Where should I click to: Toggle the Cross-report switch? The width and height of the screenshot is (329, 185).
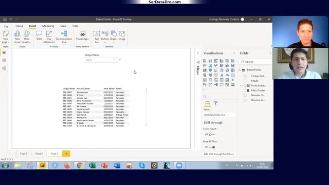[x=212, y=135]
